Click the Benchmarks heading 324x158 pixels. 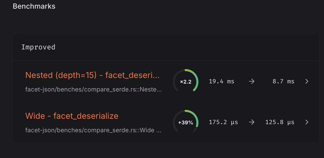click(34, 6)
